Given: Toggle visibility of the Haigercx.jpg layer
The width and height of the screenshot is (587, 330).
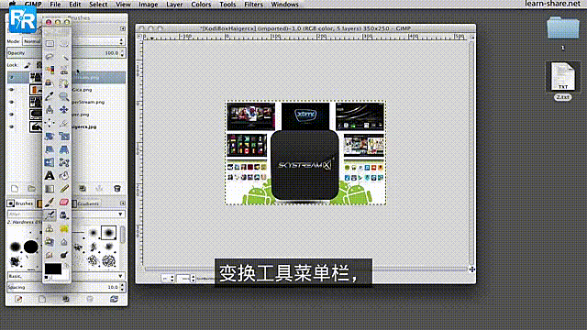Looking at the screenshot, I should pos(11,126).
